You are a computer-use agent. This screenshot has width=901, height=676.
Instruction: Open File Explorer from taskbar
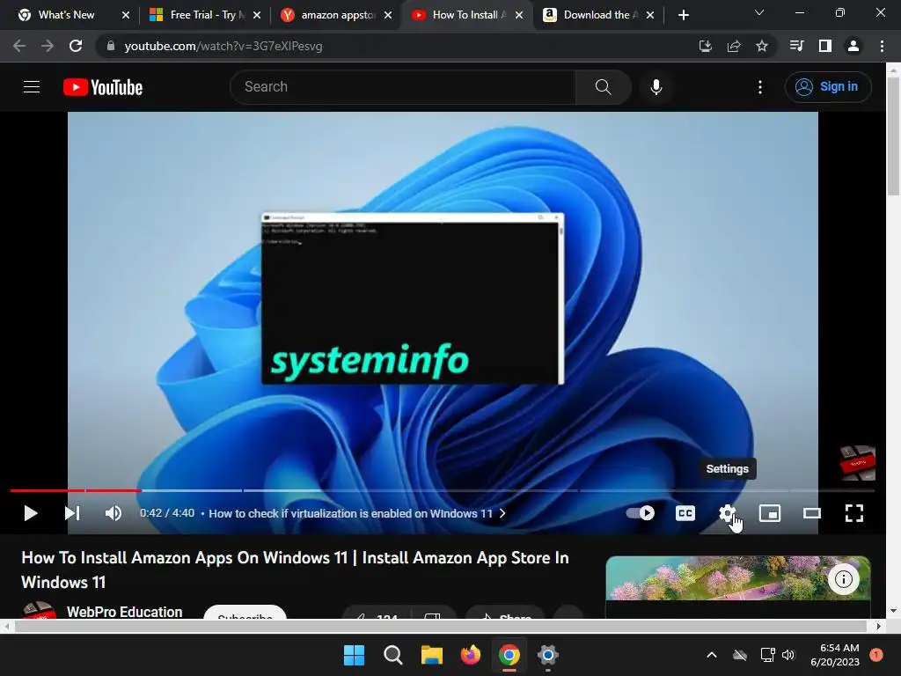[431, 655]
